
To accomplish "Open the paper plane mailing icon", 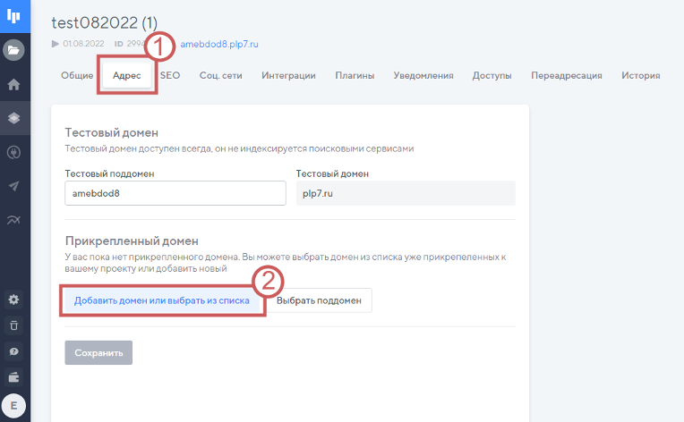I will coord(14,186).
